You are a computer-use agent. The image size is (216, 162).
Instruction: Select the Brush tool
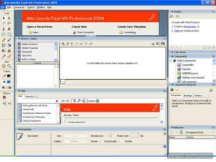[x=9, y=40]
